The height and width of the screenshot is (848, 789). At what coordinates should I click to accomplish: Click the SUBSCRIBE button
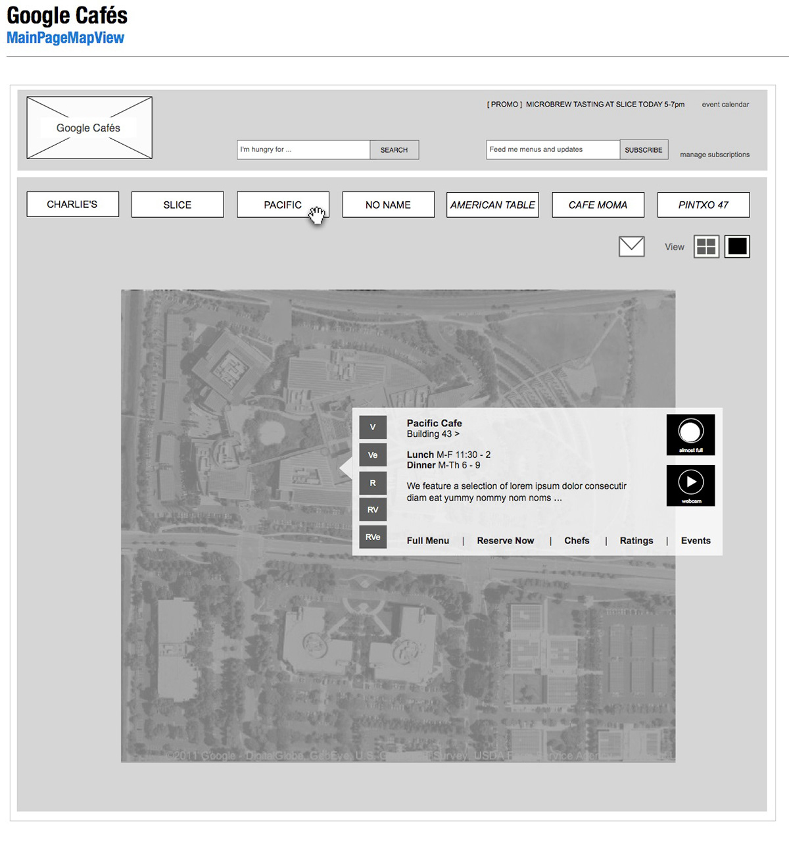coord(644,150)
